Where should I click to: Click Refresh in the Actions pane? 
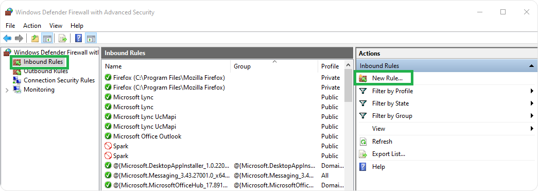(382, 141)
